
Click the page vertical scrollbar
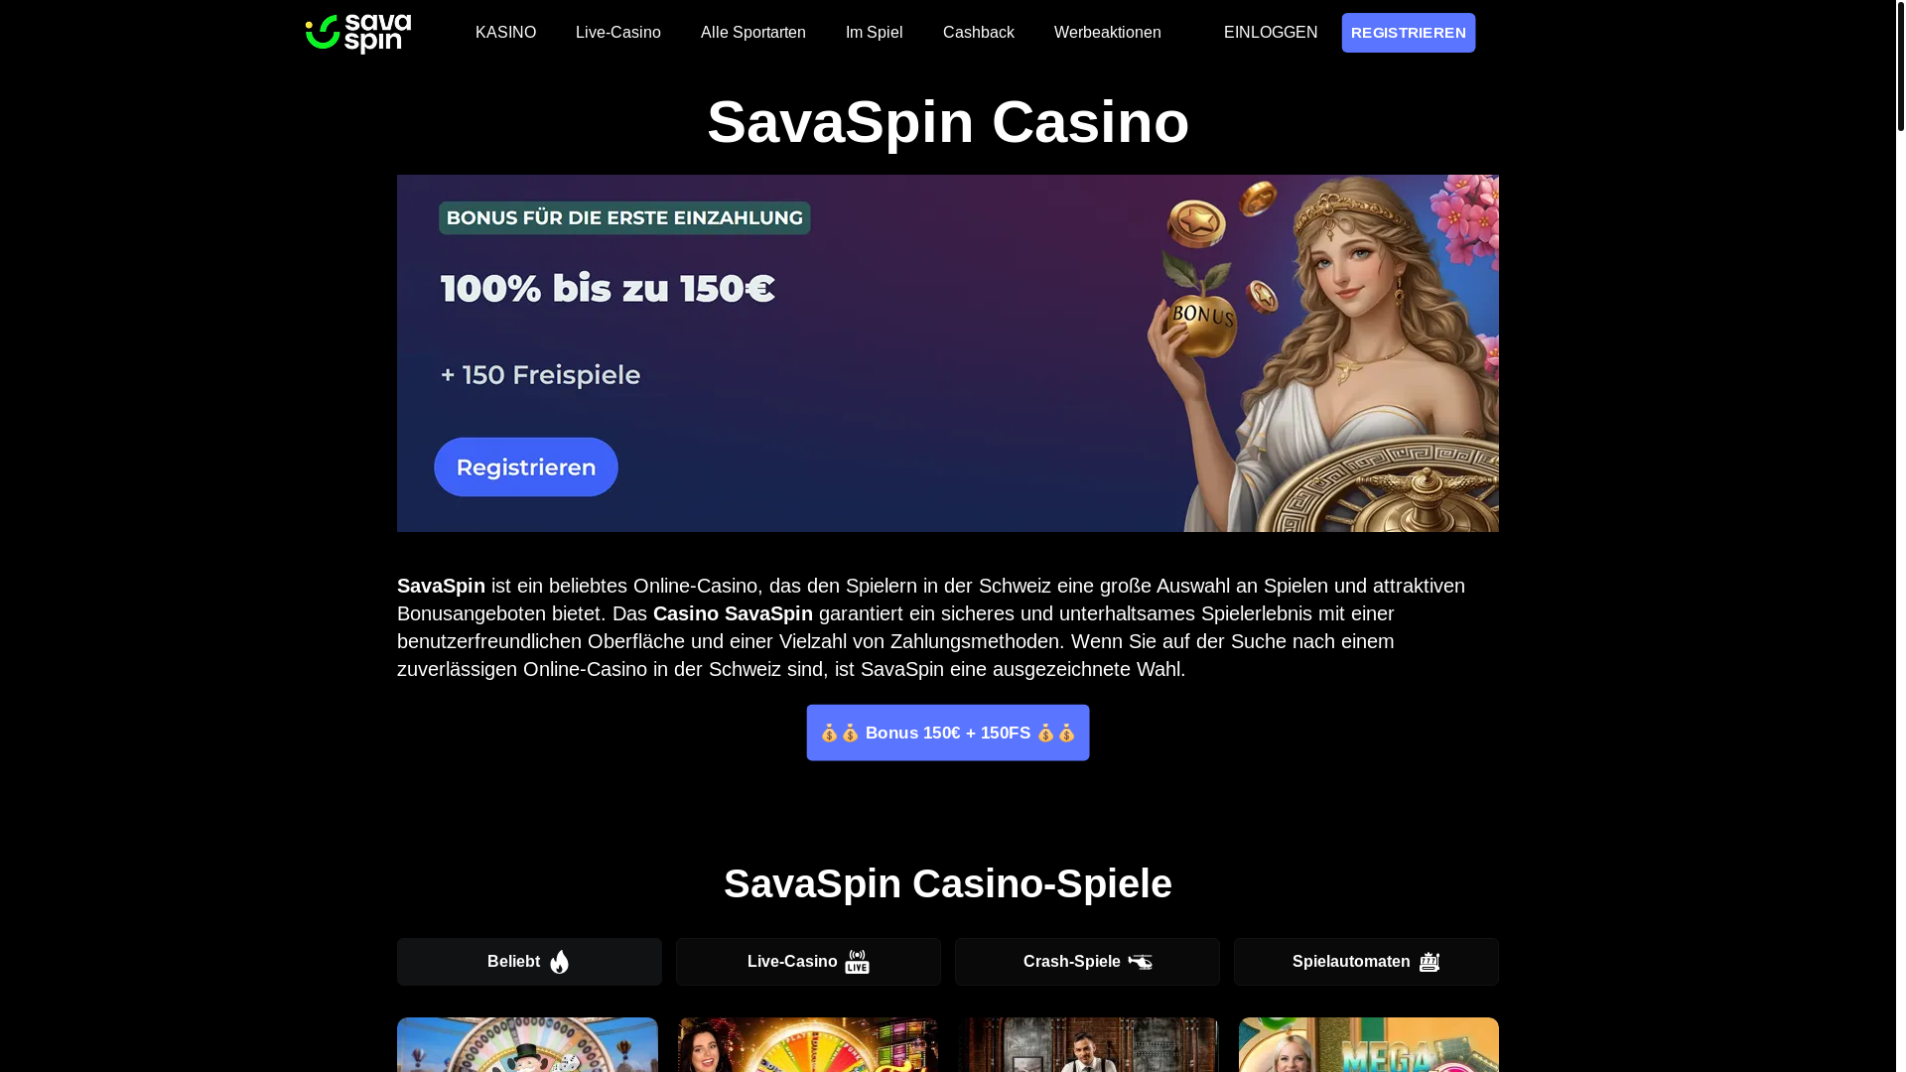(1901, 536)
